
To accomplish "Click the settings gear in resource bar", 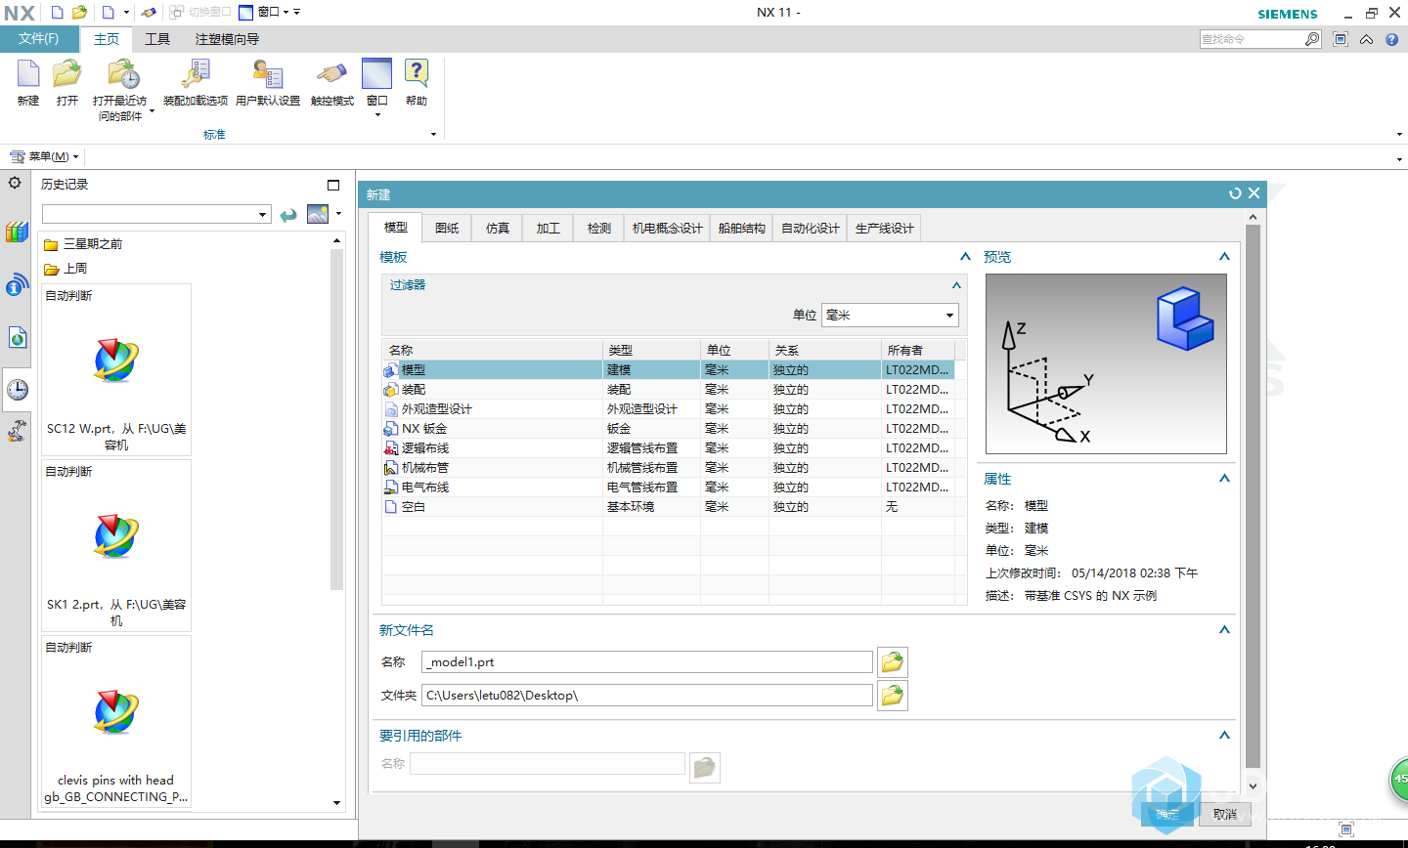I will click(15, 183).
